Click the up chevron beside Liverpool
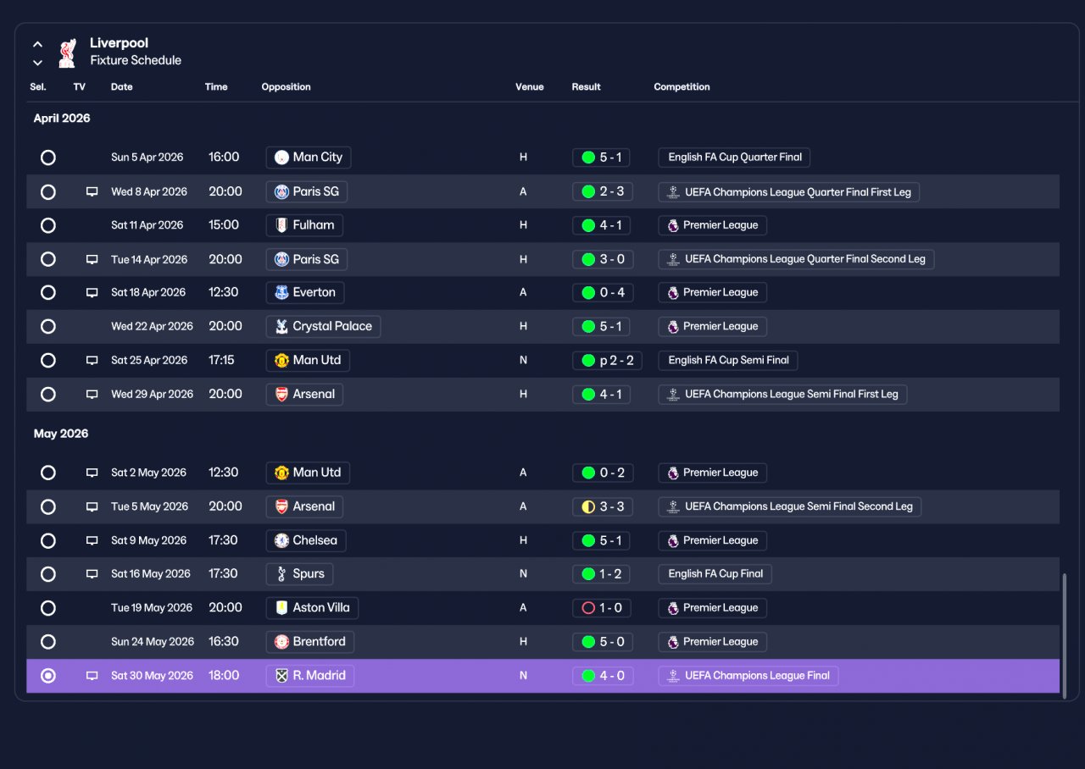Viewport: 1085px width, 769px height. [37, 44]
